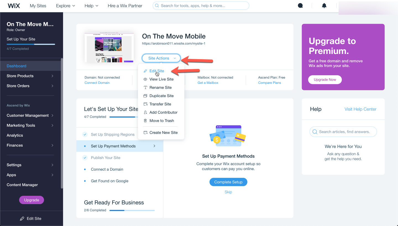Expand Customer Management chevron in sidebar
398x226 pixels.
coord(52,116)
